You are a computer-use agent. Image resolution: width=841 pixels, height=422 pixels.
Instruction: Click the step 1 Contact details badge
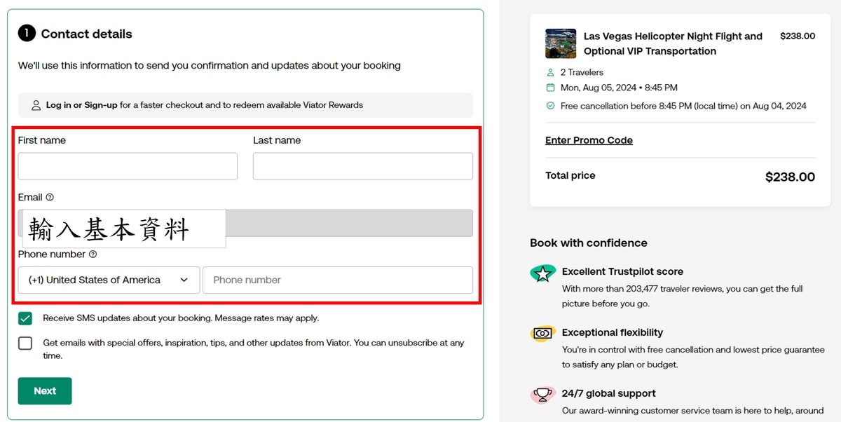27,34
